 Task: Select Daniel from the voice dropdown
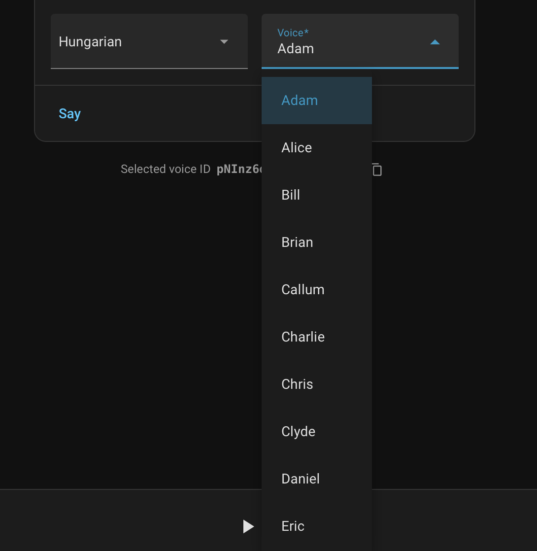(x=301, y=479)
